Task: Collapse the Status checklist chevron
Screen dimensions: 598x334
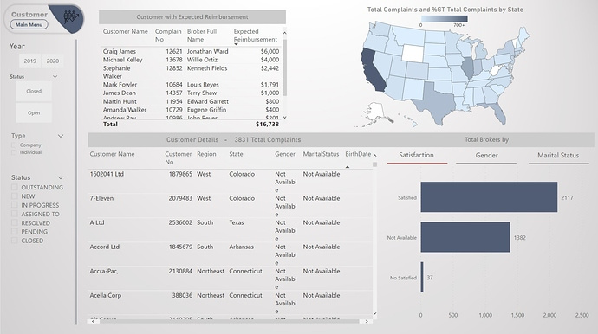Action: [61, 178]
